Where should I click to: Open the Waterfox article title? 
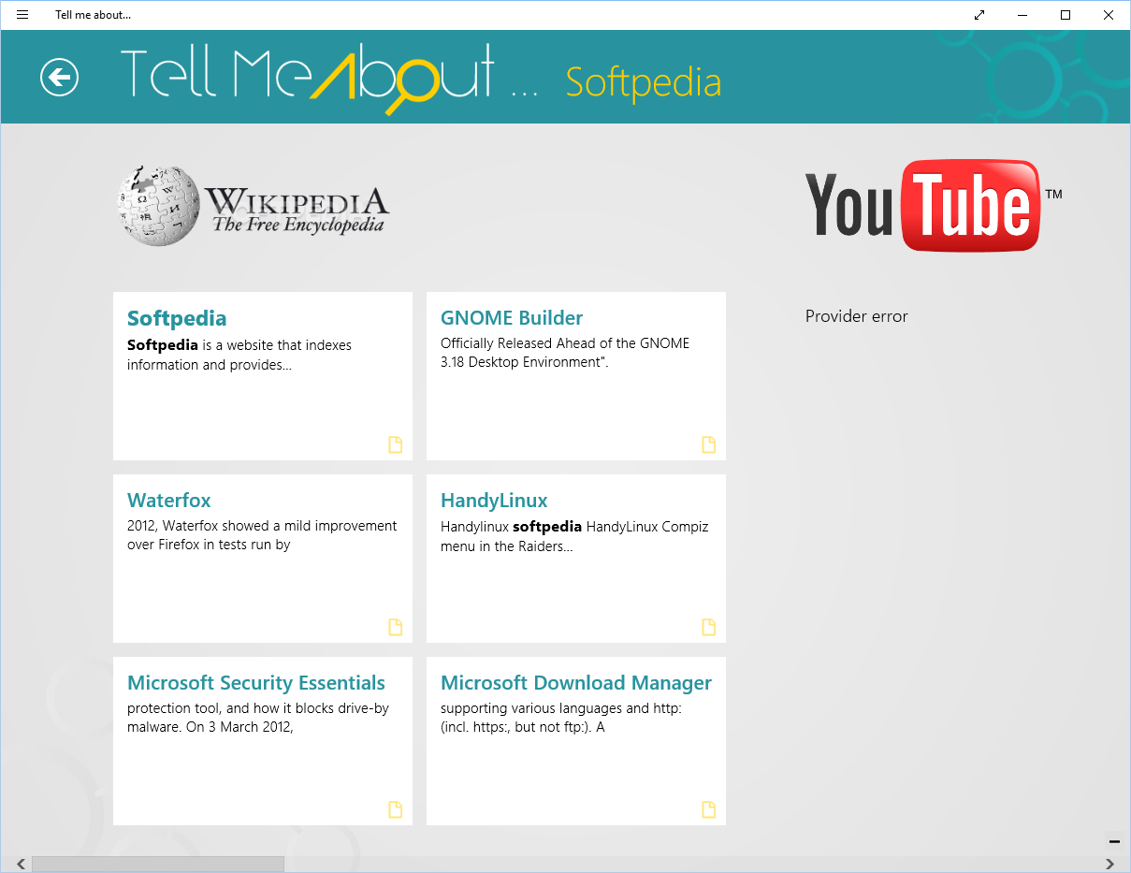click(169, 501)
